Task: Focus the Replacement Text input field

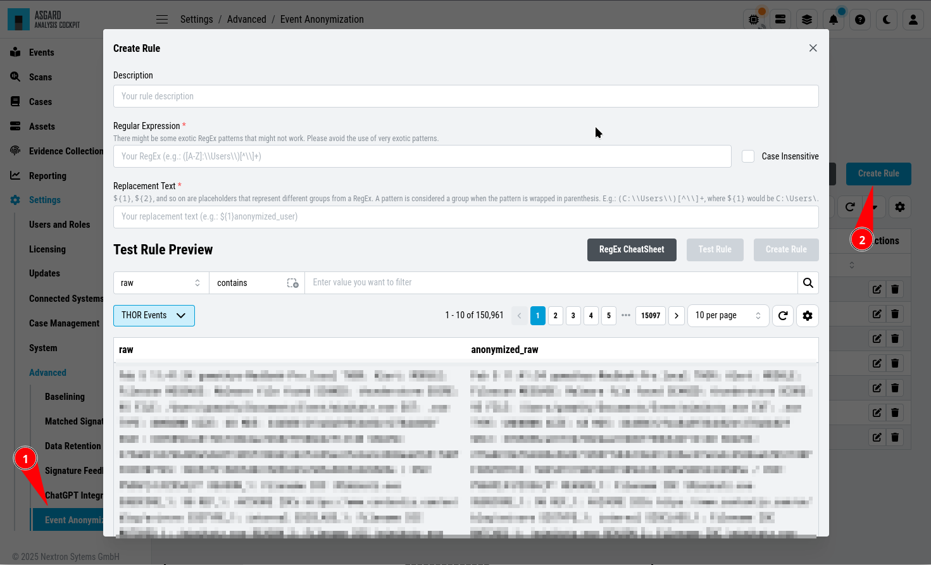Action: tap(466, 216)
